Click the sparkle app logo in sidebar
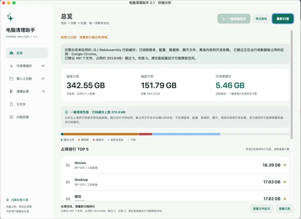This screenshot has height=219, width=301. 10,17
